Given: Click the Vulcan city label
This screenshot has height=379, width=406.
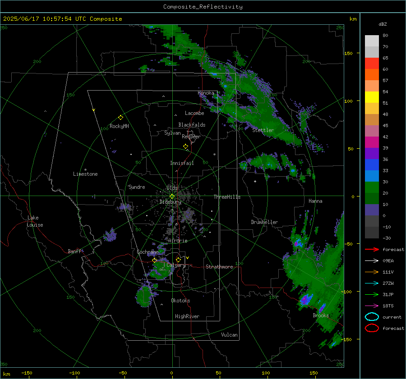Looking at the screenshot, I should click(x=229, y=335).
